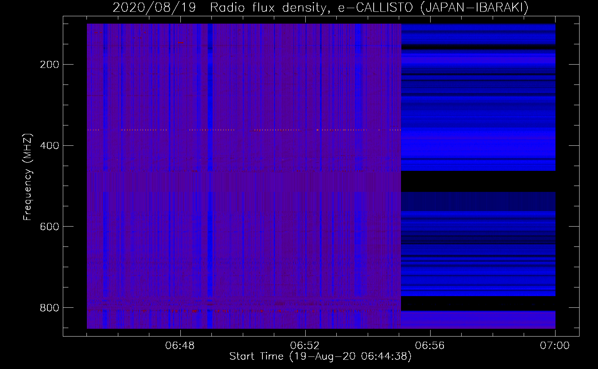Select the 07:00 time axis label
Viewport: 598px width, 369px height.
pyautogui.click(x=555, y=346)
